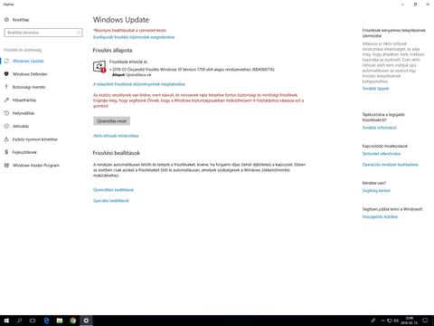The width and height of the screenshot is (434, 326).
Task: Open Visszajelzés küldése link
Action: pos(380,216)
